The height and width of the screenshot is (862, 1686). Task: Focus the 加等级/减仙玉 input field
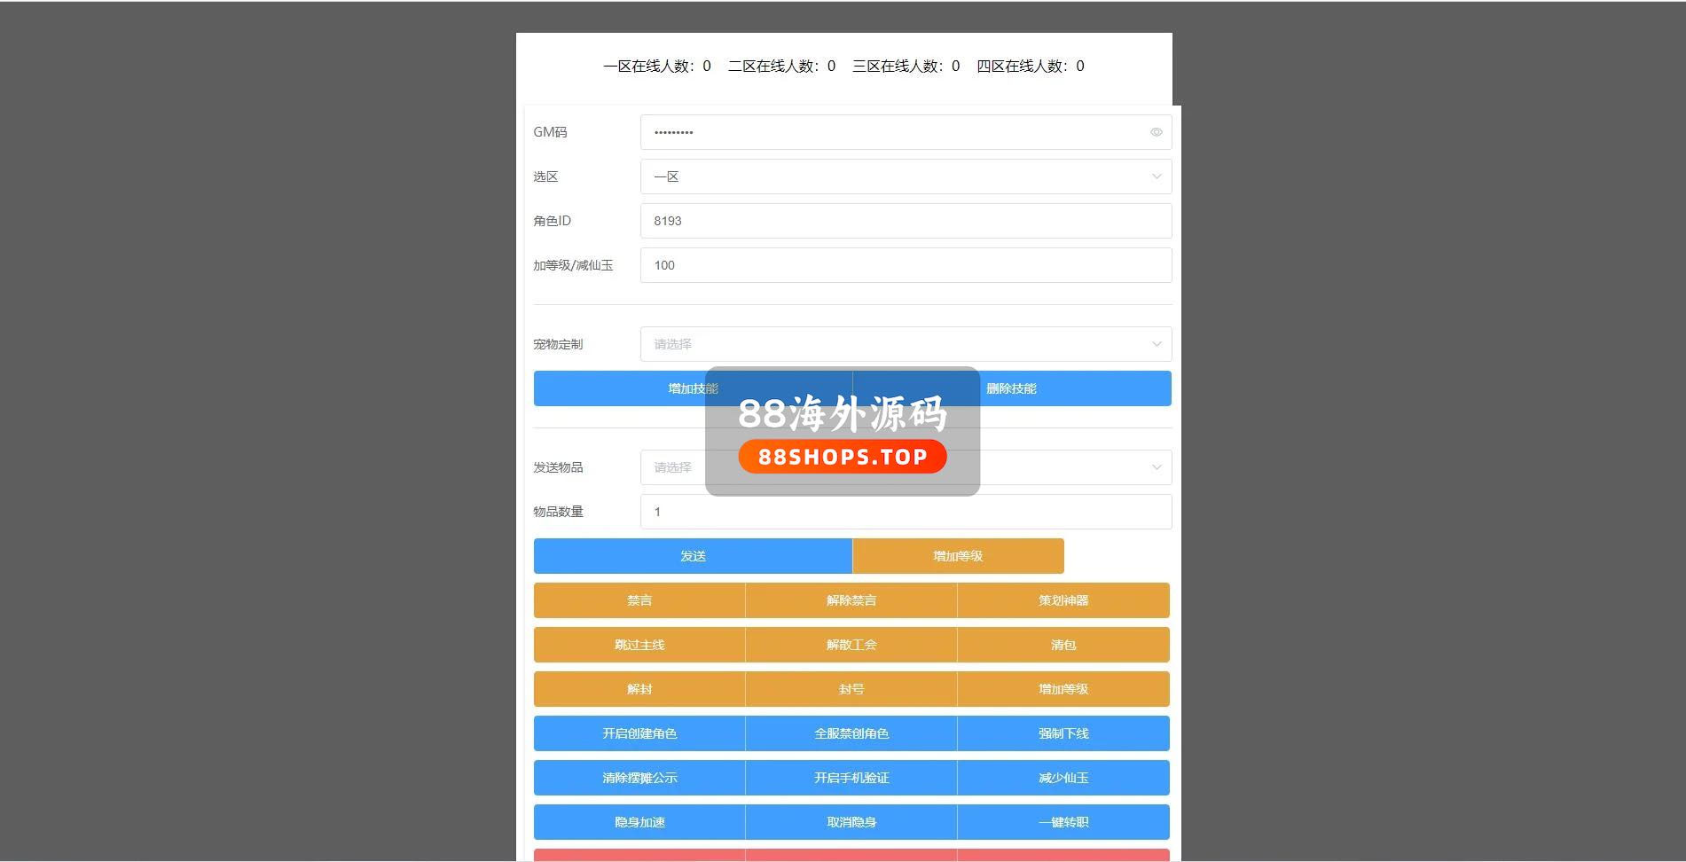coord(905,265)
